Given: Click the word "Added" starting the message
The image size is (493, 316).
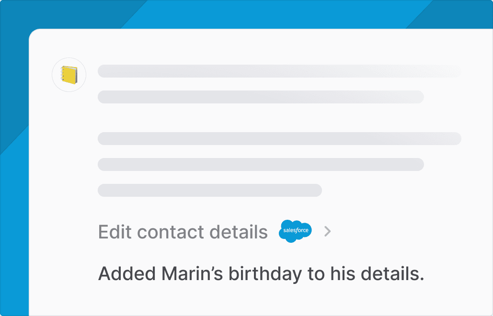Looking at the screenshot, I should [x=127, y=274].
